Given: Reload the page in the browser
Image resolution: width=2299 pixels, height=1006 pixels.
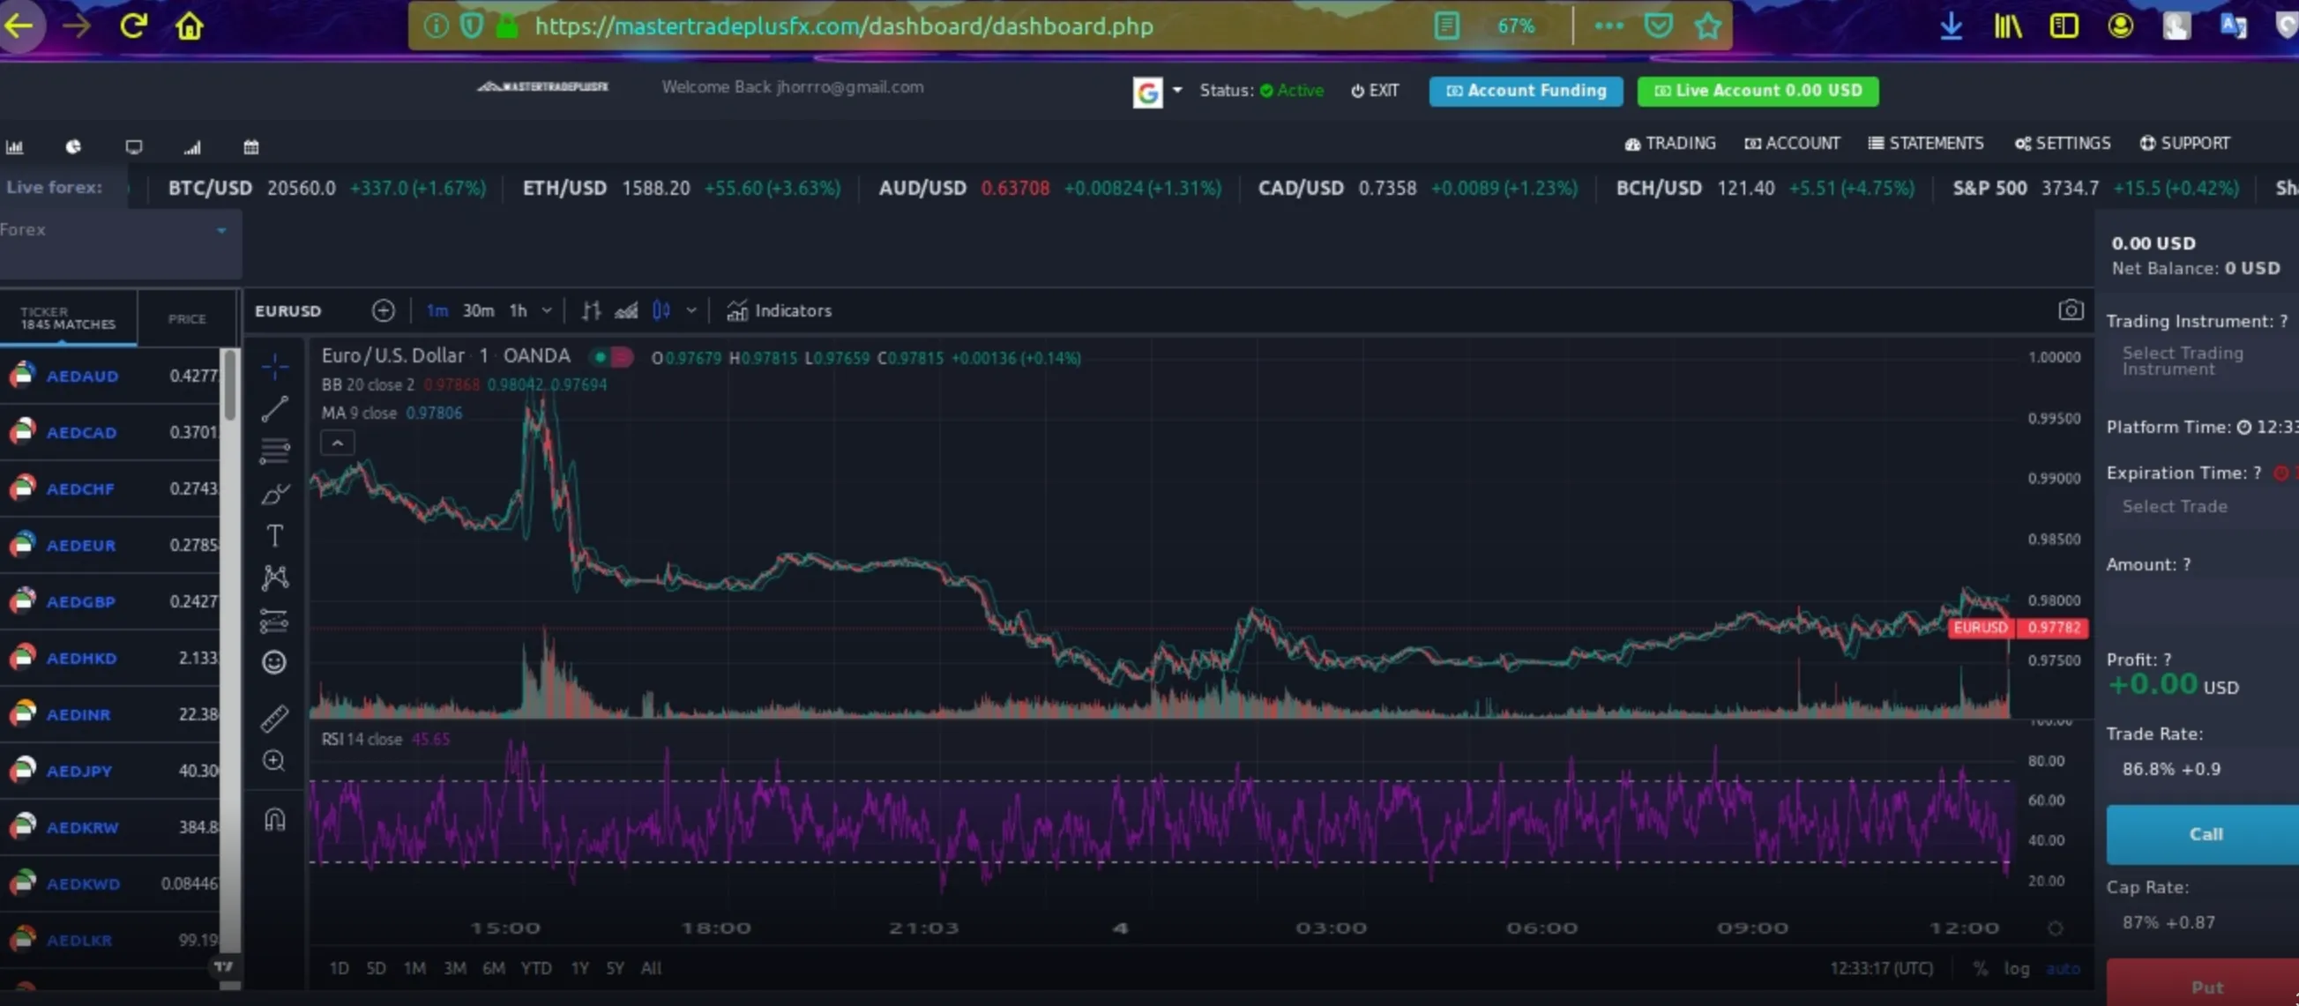Looking at the screenshot, I should [x=133, y=25].
